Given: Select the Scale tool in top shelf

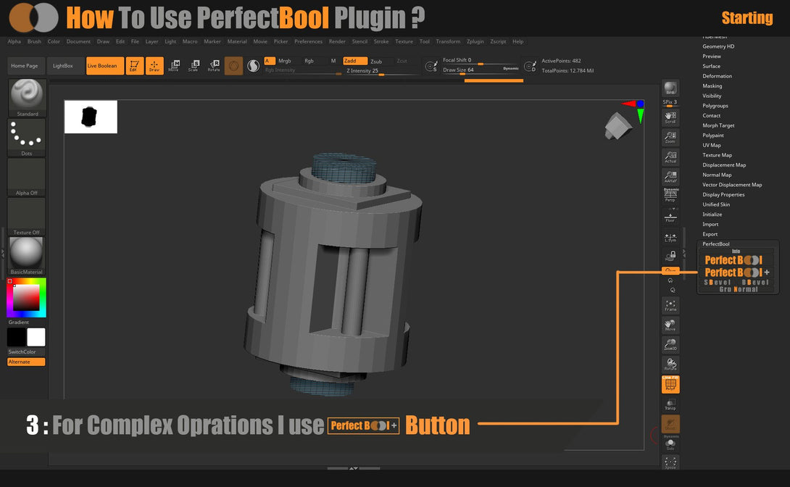Looking at the screenshot, I should coord(194,66).
